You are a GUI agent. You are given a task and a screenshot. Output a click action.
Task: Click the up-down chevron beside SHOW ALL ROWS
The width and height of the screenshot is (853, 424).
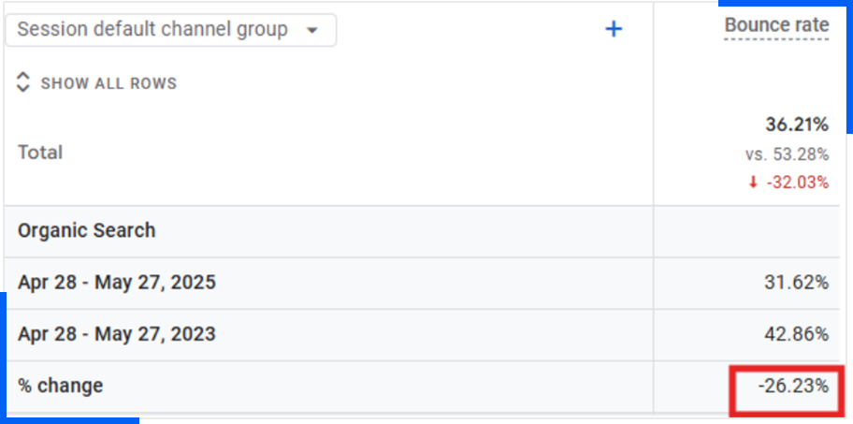(24, 82)
